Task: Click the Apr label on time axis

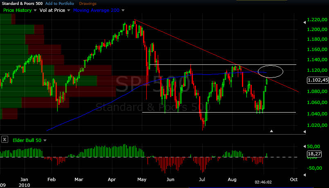Action: pyautogui.click(x=112, y=179)
